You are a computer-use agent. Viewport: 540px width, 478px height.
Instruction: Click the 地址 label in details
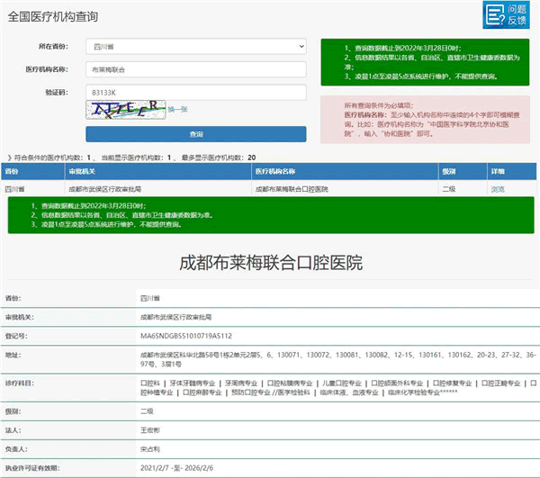click(13, 355)
